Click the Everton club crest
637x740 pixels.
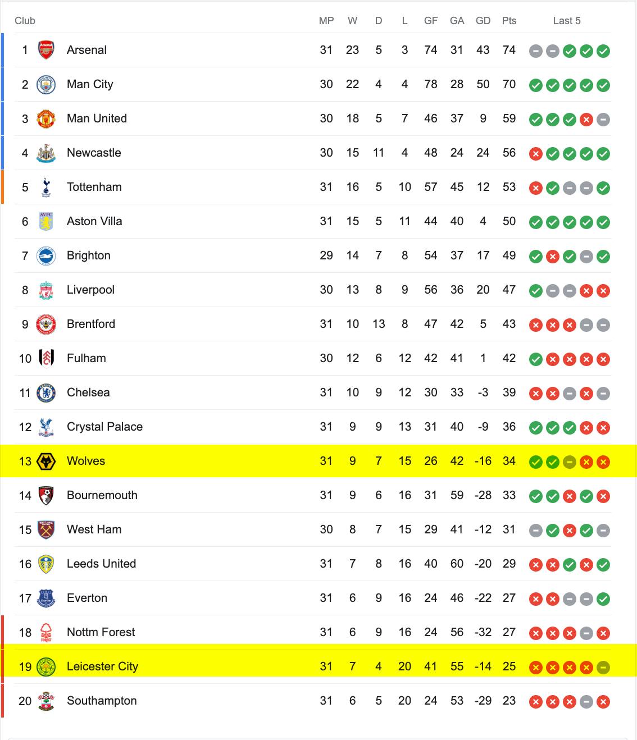pyautogui.click(x=46, y=598)
